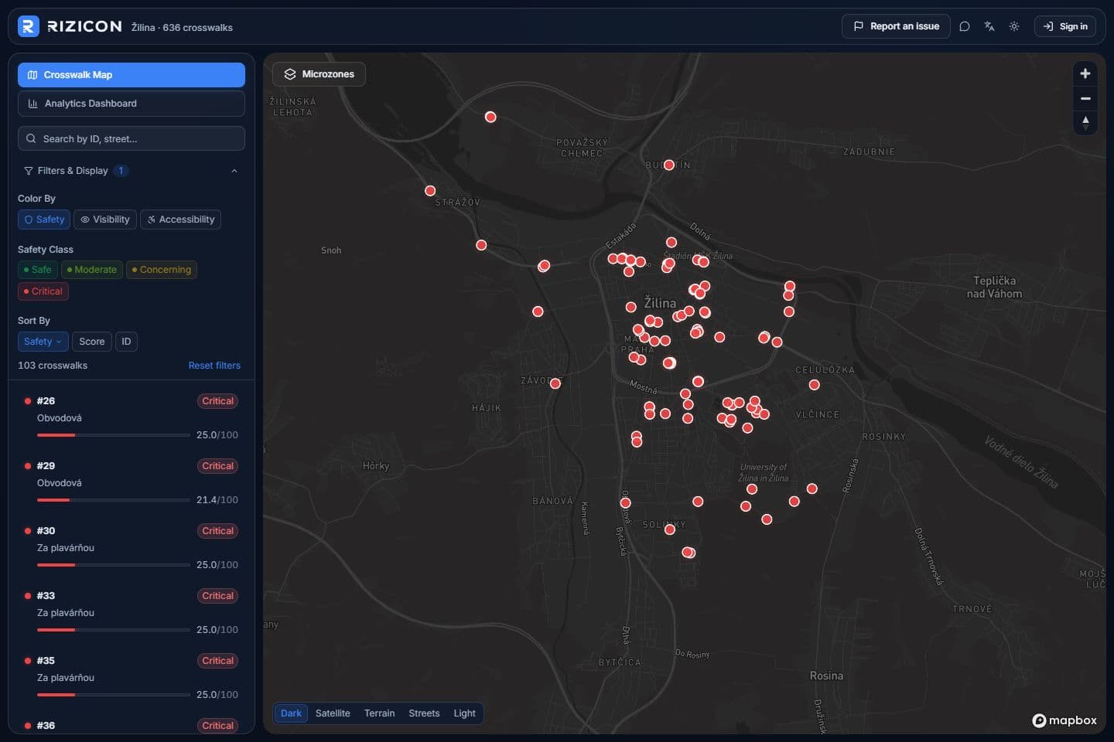Switch map style to Satellite

coord(333,713)
